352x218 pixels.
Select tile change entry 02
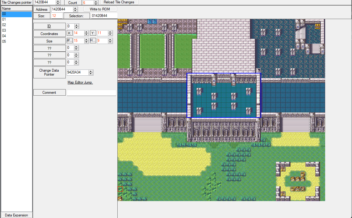17,25
